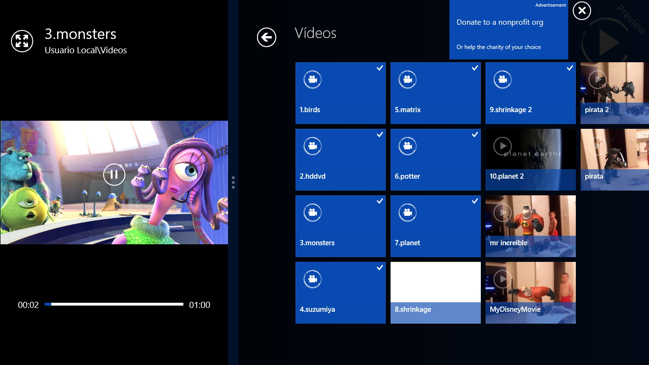
Task: Click the three-dot panel divider handle
Action: pos(233,182)
